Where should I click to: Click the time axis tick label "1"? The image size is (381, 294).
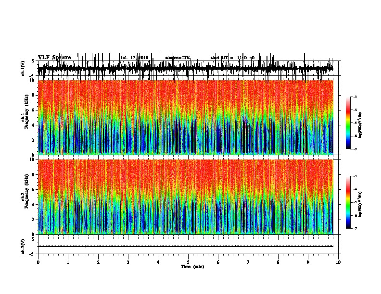coord(68,262)
